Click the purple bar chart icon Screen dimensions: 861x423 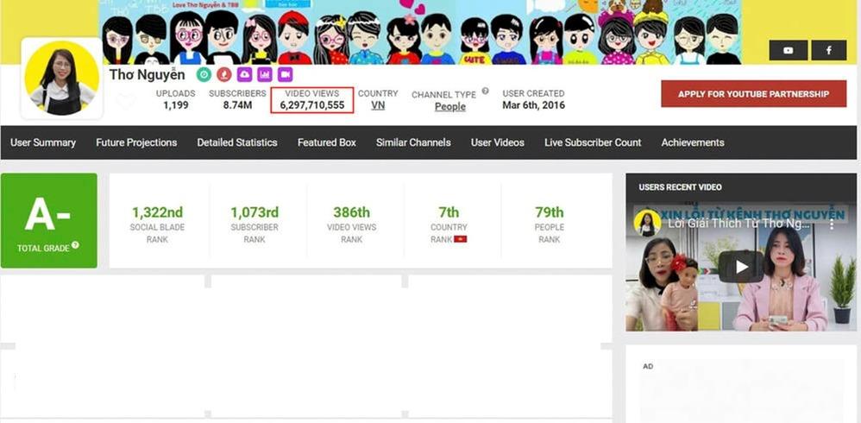[x=265, y=75]
